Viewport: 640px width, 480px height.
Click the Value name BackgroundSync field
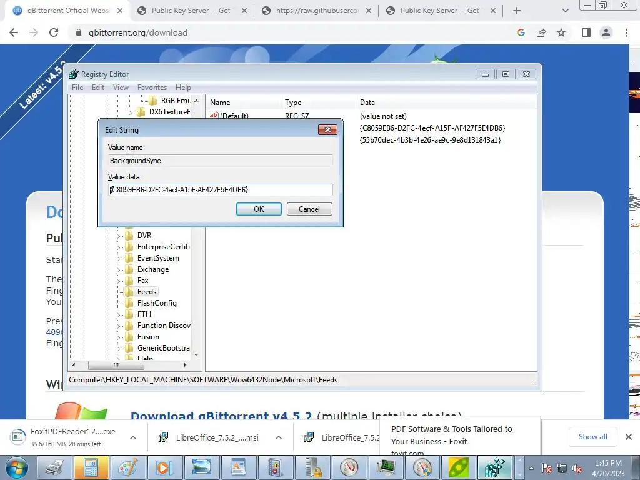click(x=221, y=161)
